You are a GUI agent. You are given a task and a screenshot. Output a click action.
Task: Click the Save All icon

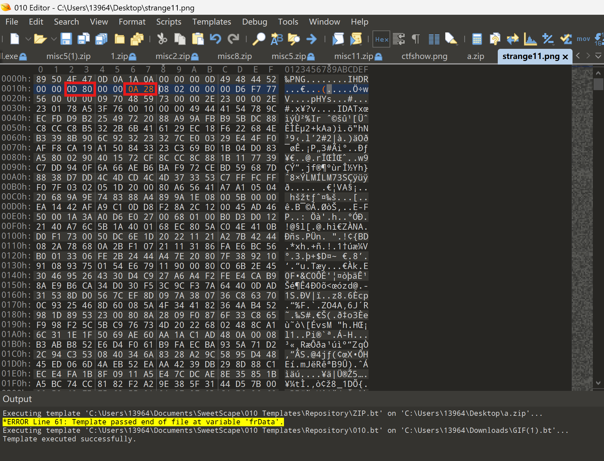tap(101, 39)
